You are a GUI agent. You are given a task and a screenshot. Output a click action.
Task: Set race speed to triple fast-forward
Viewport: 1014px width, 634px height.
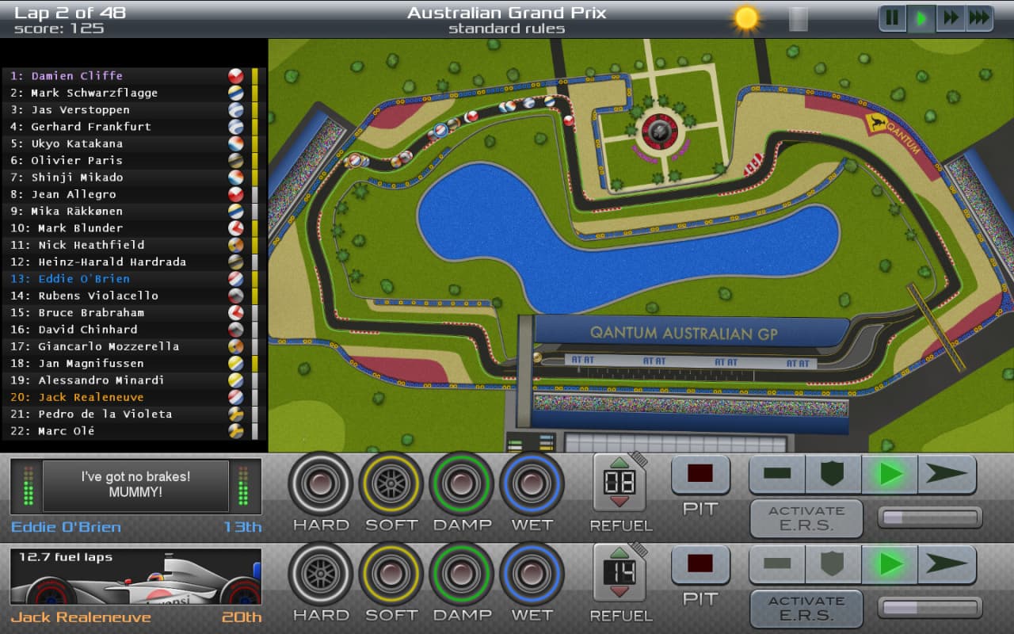pyautogui.click(x=979, y=17)
